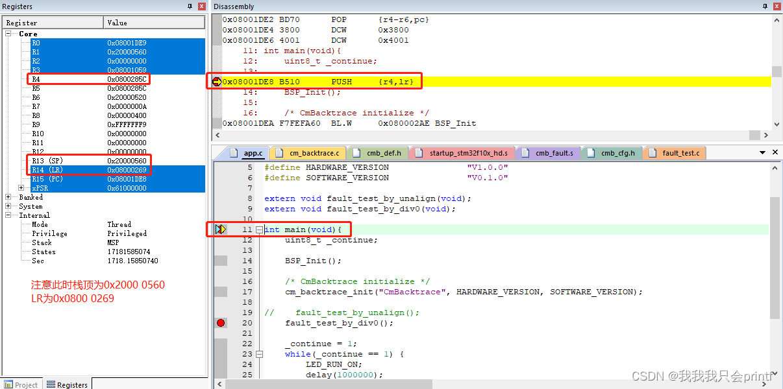Open the fault_test.c tab
783x389 pixels.
click(x=674, y=154)
